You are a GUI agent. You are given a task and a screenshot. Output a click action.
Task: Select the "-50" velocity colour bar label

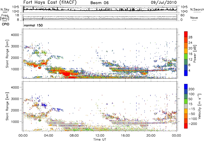[192, 114]
